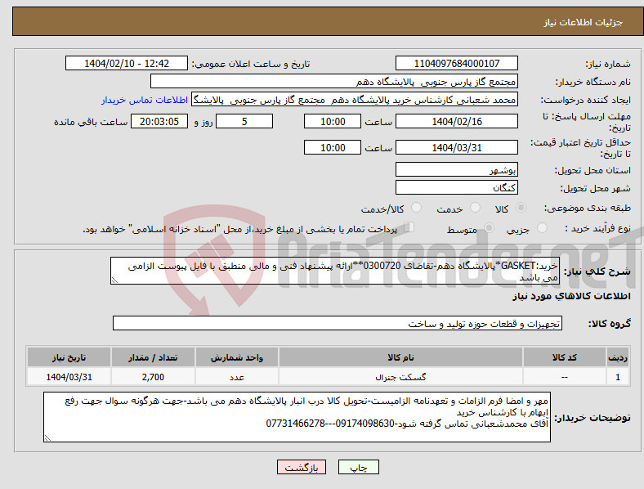Click the price validity hour field beside 1404/03/31
The height and width of the screenshot is (489, 644).
click(x=333, y=147)
